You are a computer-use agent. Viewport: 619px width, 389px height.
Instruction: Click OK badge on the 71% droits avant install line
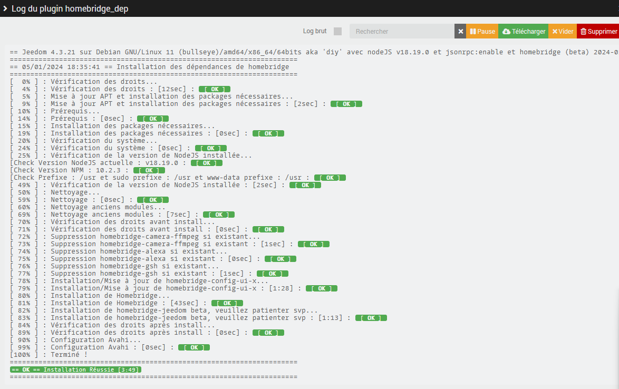point(268,230)
